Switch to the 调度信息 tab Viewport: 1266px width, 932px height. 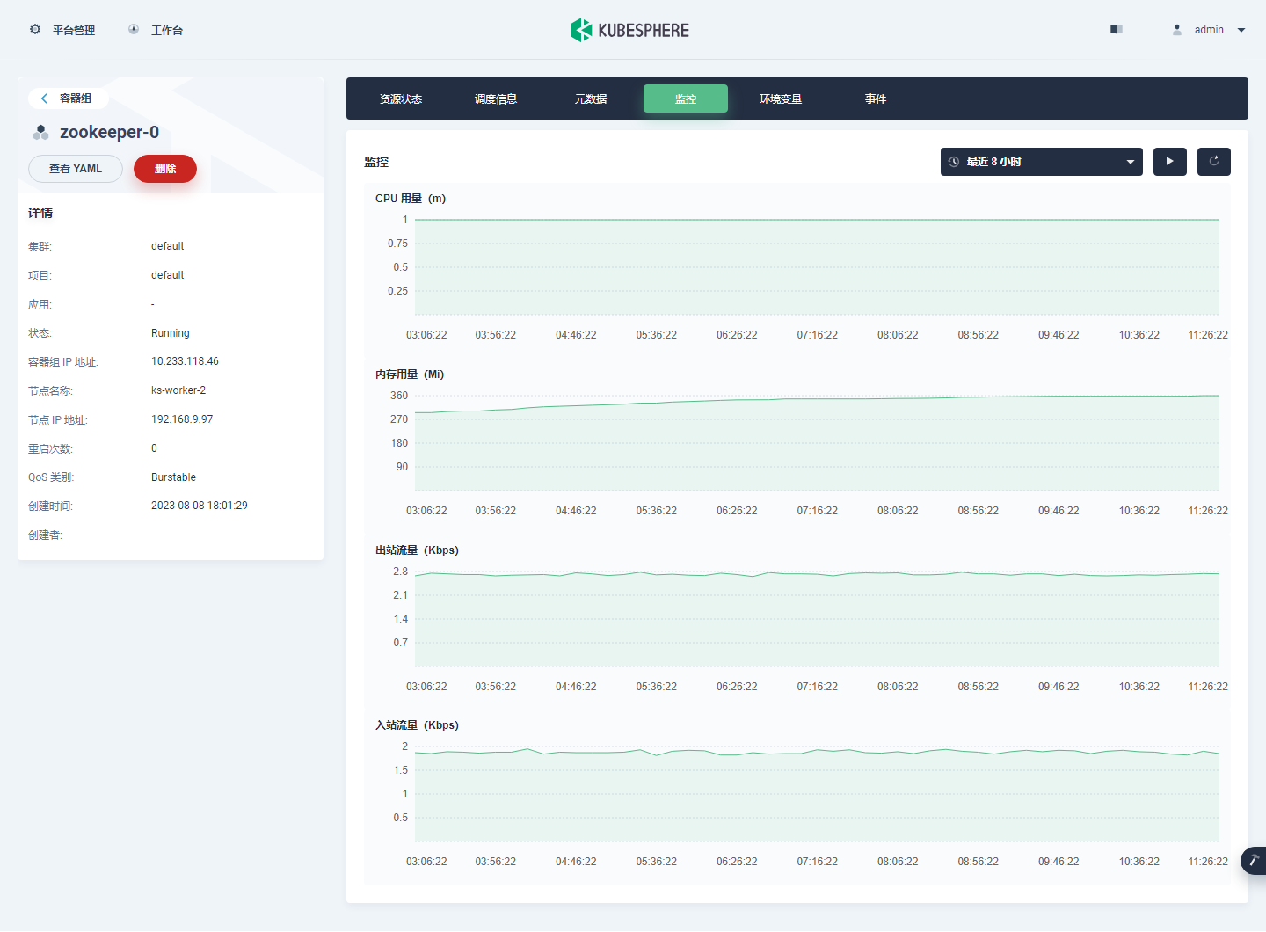[x=496, y=98]
